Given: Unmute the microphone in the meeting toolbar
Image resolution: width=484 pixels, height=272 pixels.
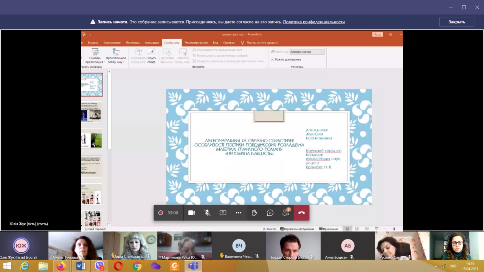Looking at the screenshot, I should click(x=207, y=213).
